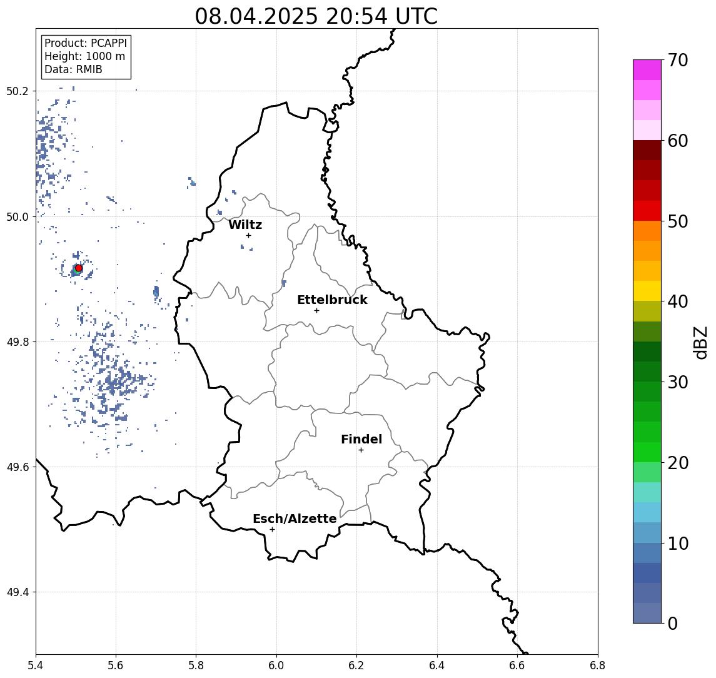The height and width of the screenshot is (678, 716).
Task: Click the dark maroon colorbar segment below 60
Action: click(647, 150)
